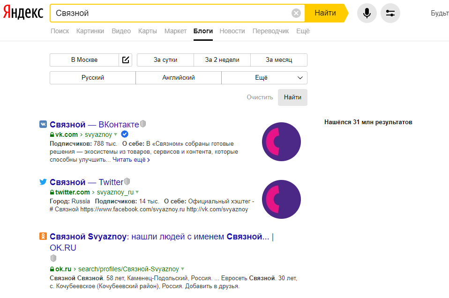Click the ok.ru domain link
Viewport: 449px width, 298px height.
click(63, 269)
